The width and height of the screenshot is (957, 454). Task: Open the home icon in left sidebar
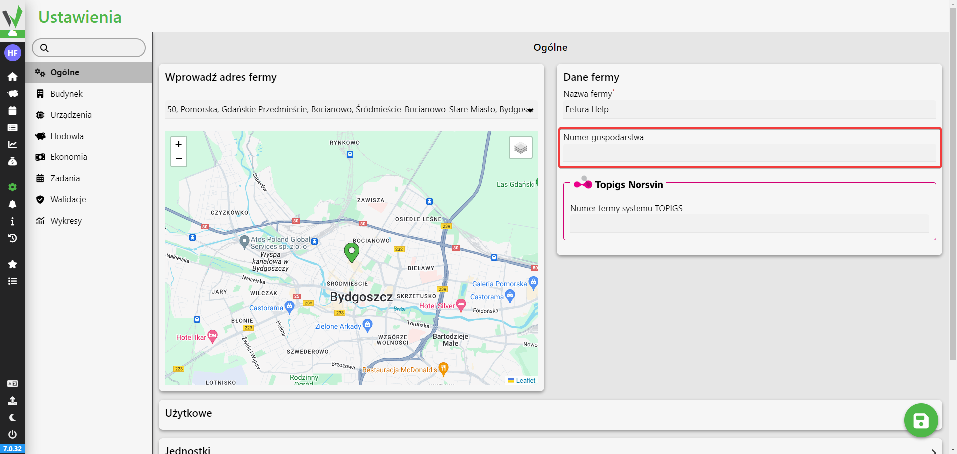[12, 77]
